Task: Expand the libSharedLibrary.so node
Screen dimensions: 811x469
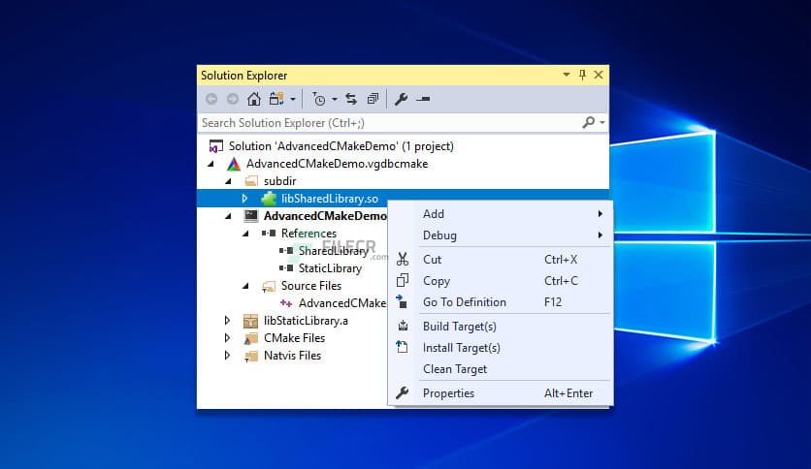Action: (245, 199)
